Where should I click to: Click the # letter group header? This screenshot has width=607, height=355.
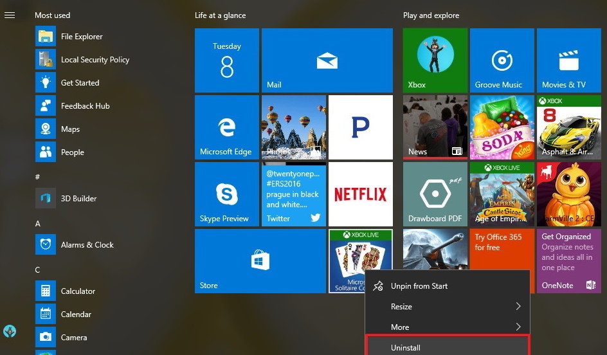point(37,177)
